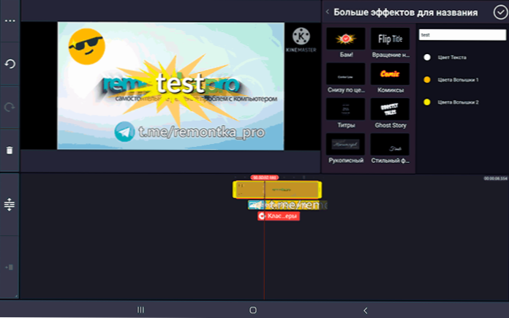
Task: Click the red playhead time marker
Action: (264, 178)
